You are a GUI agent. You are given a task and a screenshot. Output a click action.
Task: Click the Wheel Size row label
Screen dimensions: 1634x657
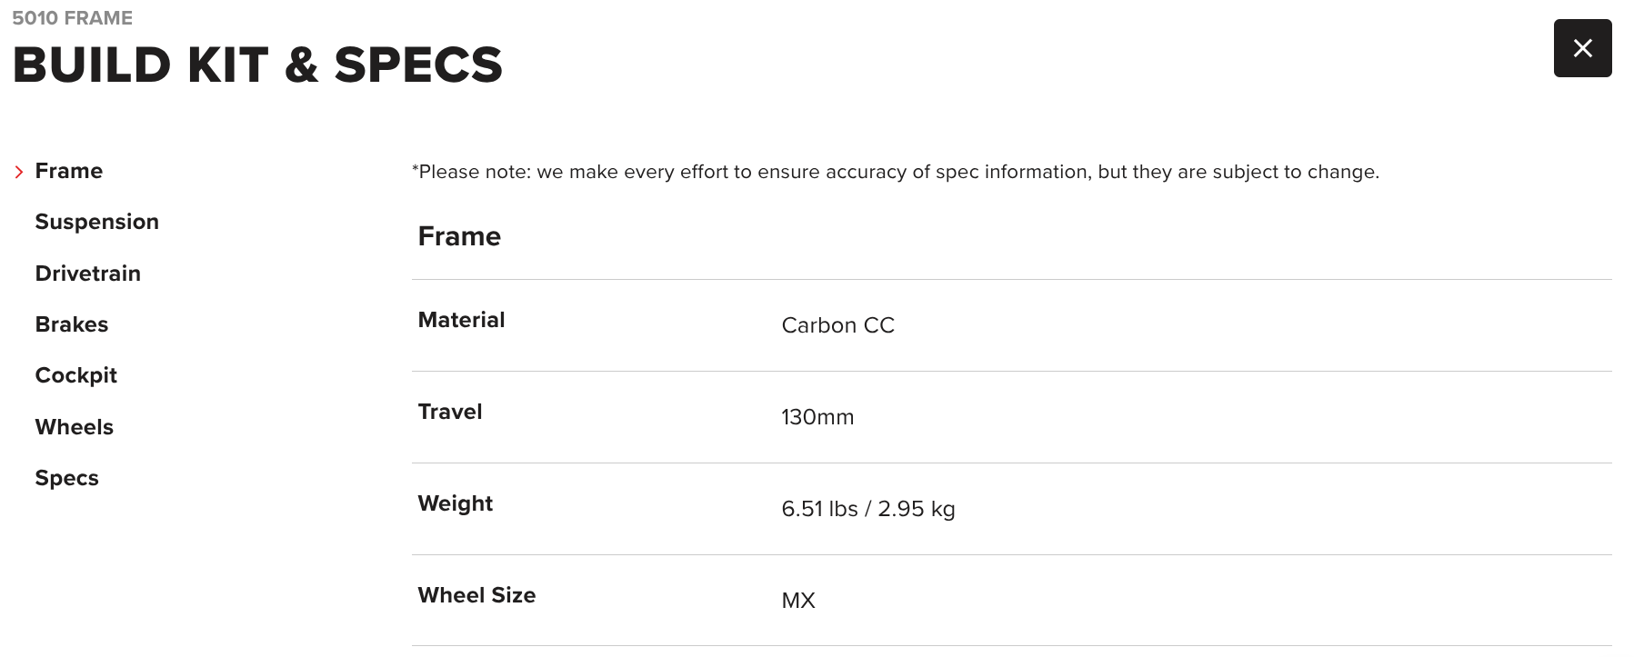[x=476, y=595]
